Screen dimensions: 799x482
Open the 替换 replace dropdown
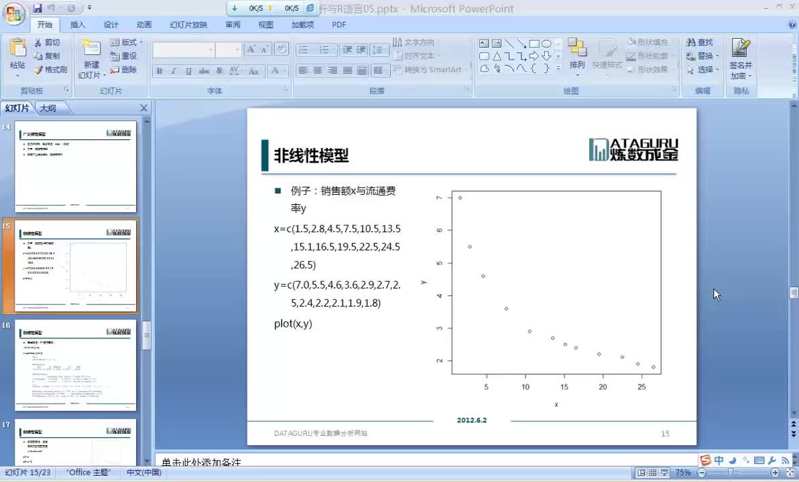[702, 56]
